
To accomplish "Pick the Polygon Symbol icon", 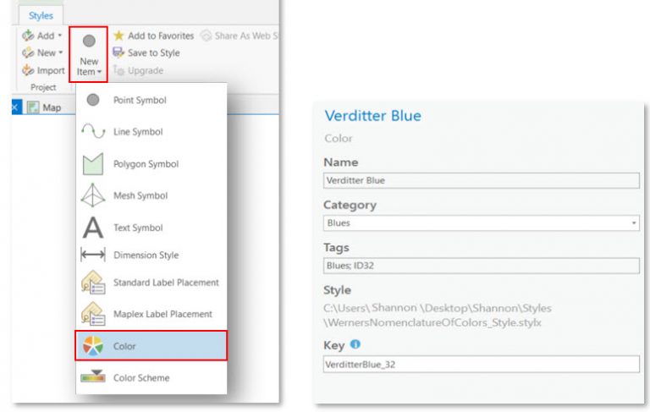I will (93, 164).
